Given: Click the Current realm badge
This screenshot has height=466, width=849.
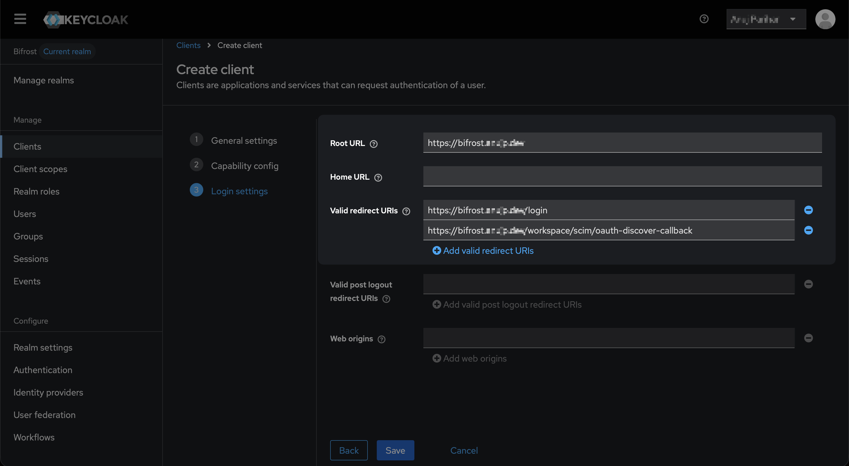Looking at the screenshot, I should [67, 51].
